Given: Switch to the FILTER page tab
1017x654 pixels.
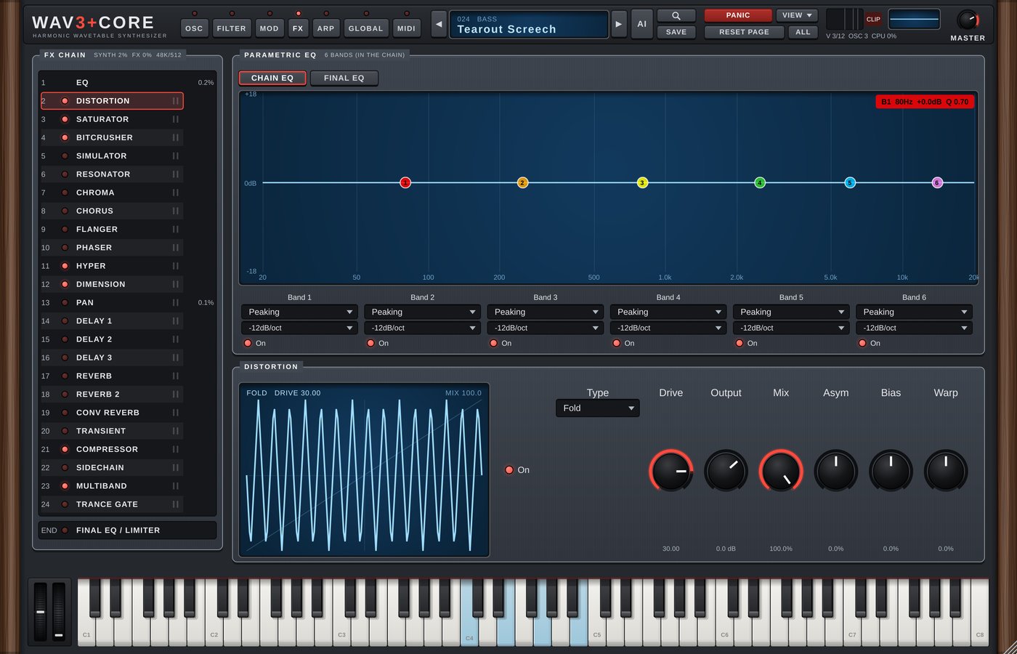Looking at the screenshot, I should (232, 28).
